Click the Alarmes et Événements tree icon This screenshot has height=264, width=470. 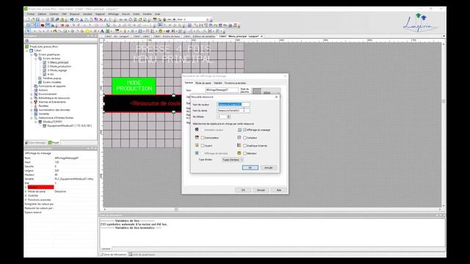click(36, 102)
